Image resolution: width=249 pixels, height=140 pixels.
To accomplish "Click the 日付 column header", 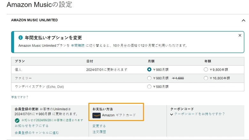I will click(90, 61).
